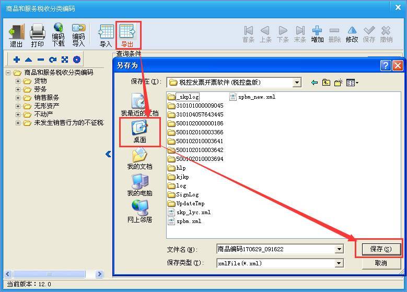Click right arrow of tree horizontal scrollbar
This screenshot has height=292, width=407.
click(99, 274)
